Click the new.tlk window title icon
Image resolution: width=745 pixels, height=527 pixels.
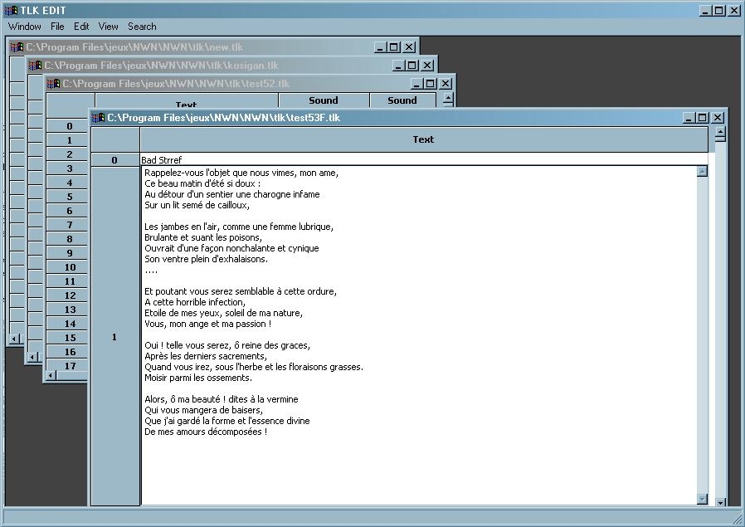pyautogui.click(x=17, y=47)
